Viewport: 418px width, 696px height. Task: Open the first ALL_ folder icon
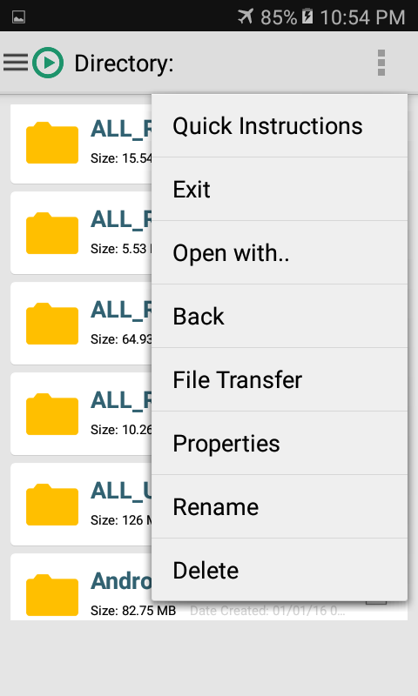52,143
